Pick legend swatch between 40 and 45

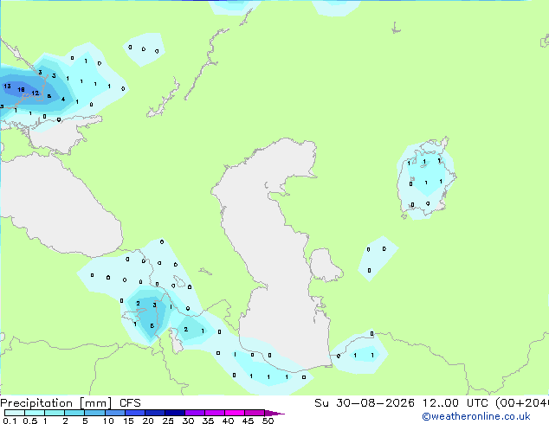click(235, 413)
